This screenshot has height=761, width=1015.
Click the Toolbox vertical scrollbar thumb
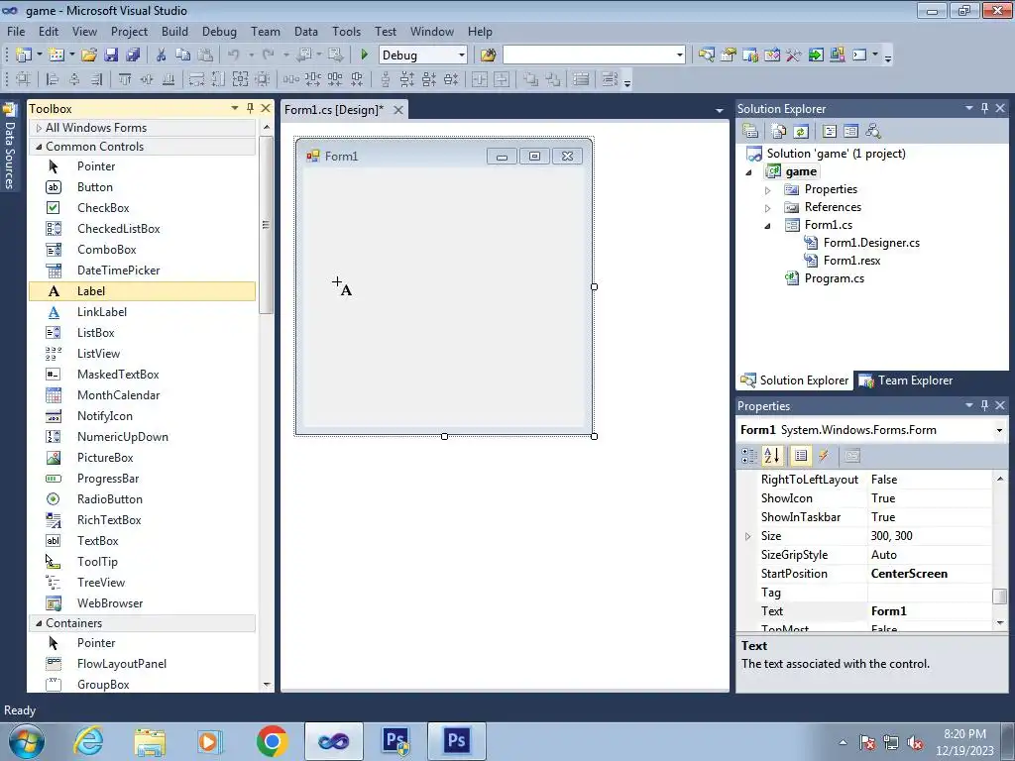click(266, 225)
